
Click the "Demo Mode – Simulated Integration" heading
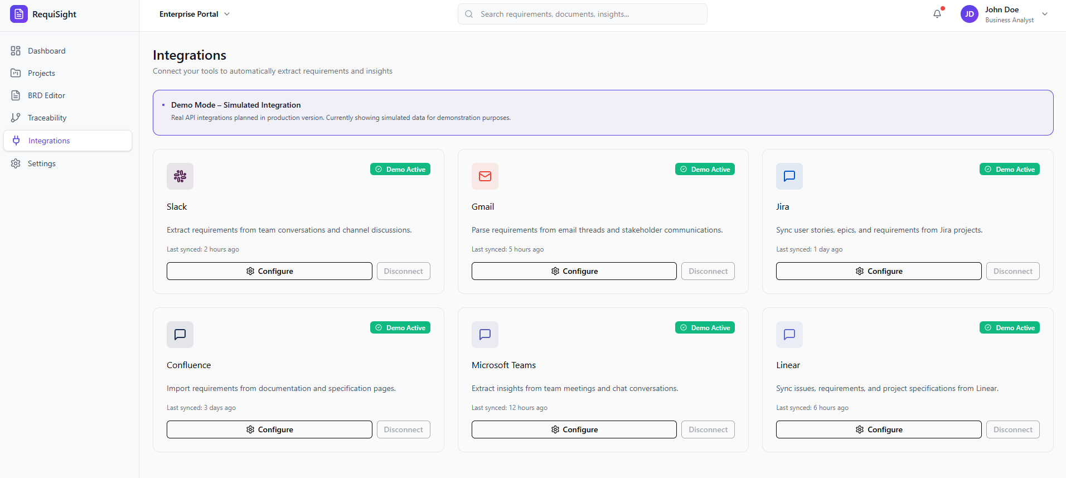point(236,105)
